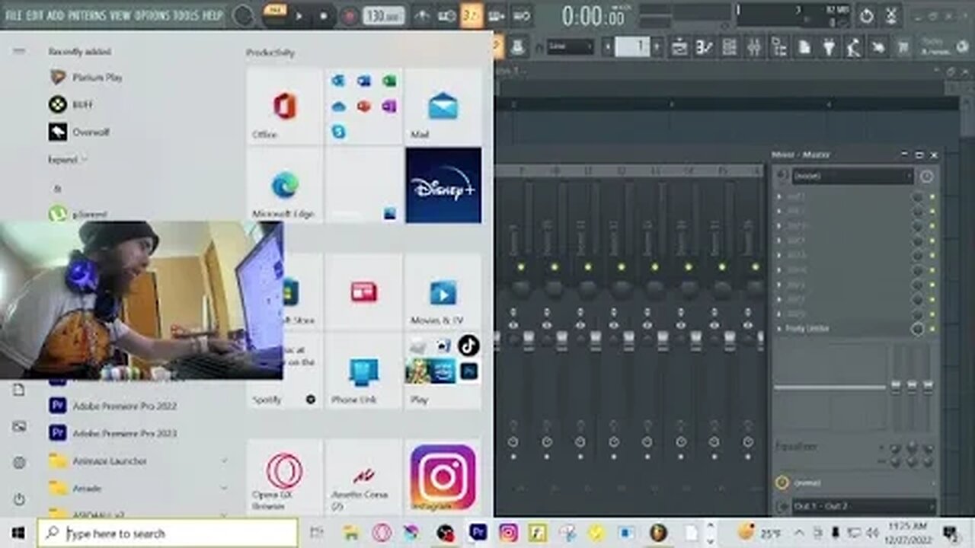Screen dimensions: 975x548
Task: Click Insert 12 pan knob
Action: [x=622, y=288]
